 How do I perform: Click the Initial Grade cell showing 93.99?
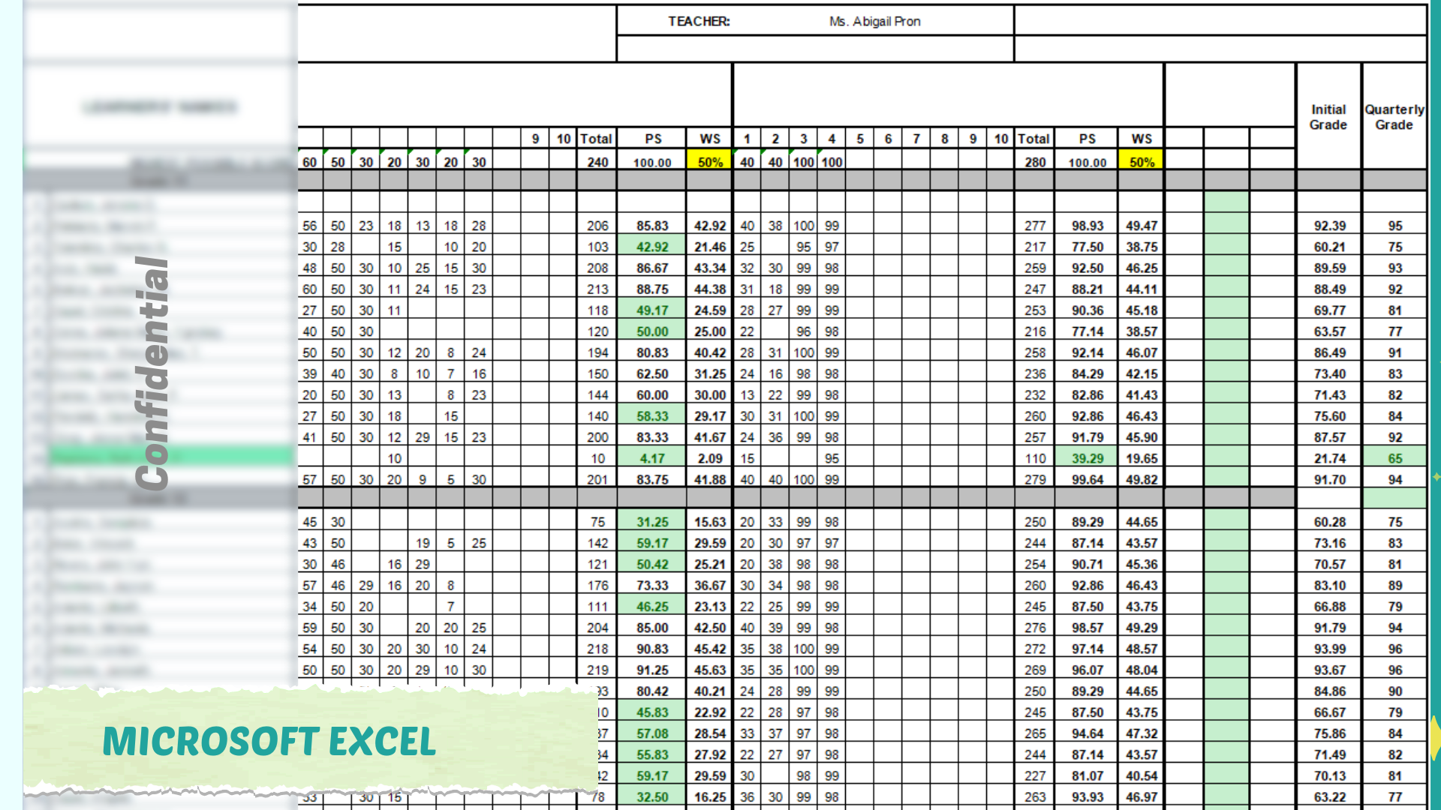coord(1329,649)
